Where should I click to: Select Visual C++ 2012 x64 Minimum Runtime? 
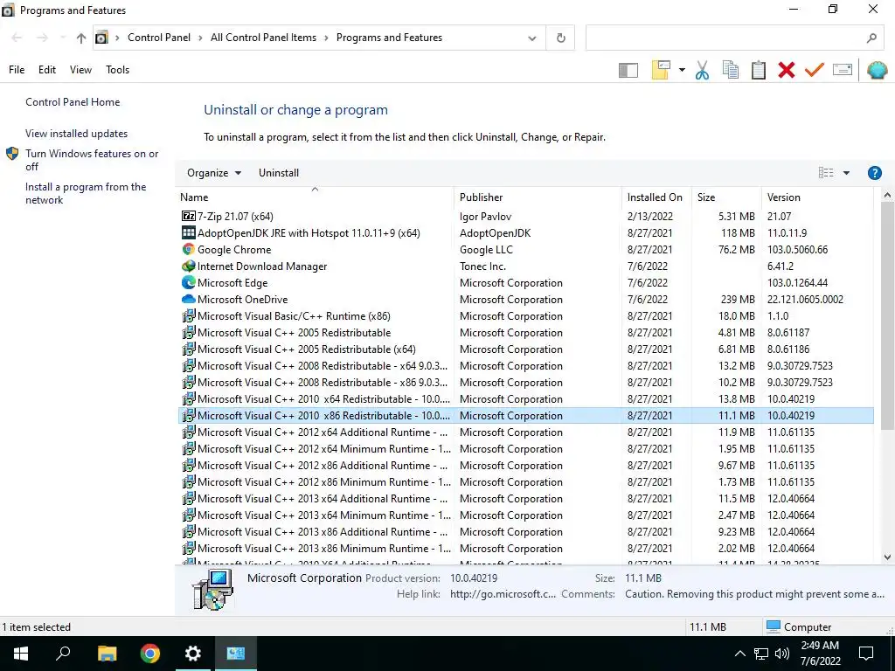[x=525, y=448]
